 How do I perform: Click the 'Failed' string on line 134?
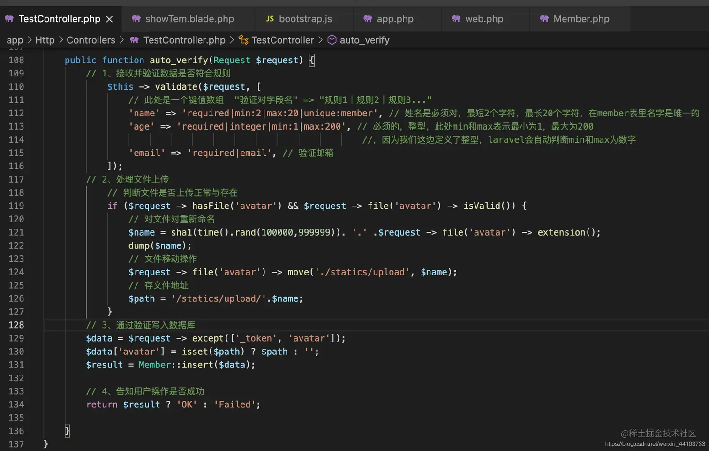click(x=234, y=405)
